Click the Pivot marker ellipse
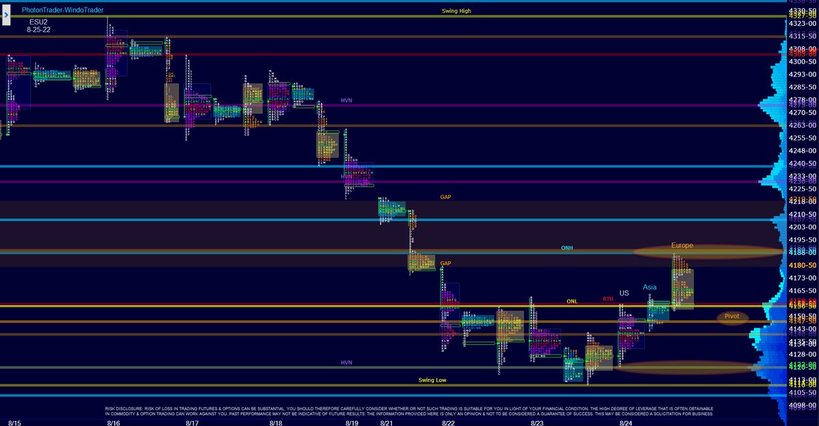This screenshot has height=426, width=819. [x=732, y=317]
